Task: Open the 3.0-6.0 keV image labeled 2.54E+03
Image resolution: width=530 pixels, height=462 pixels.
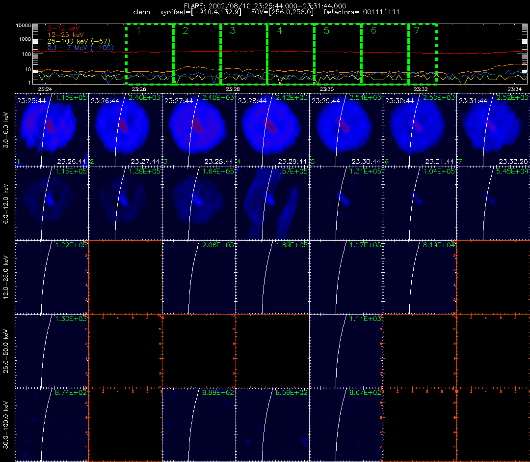Action: tap(346, 130)
